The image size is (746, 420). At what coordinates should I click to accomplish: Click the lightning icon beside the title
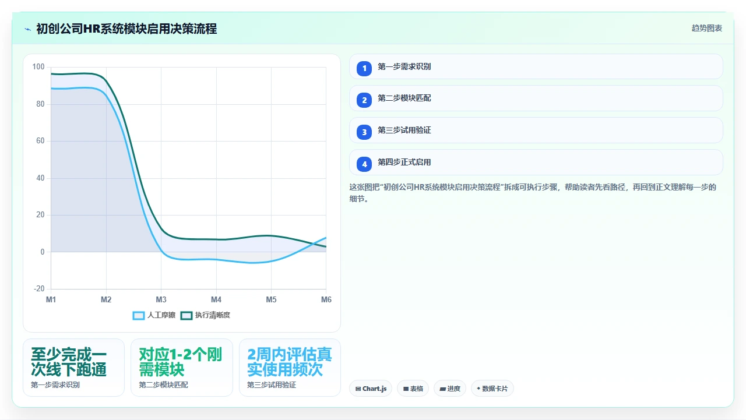coord(27,29)
